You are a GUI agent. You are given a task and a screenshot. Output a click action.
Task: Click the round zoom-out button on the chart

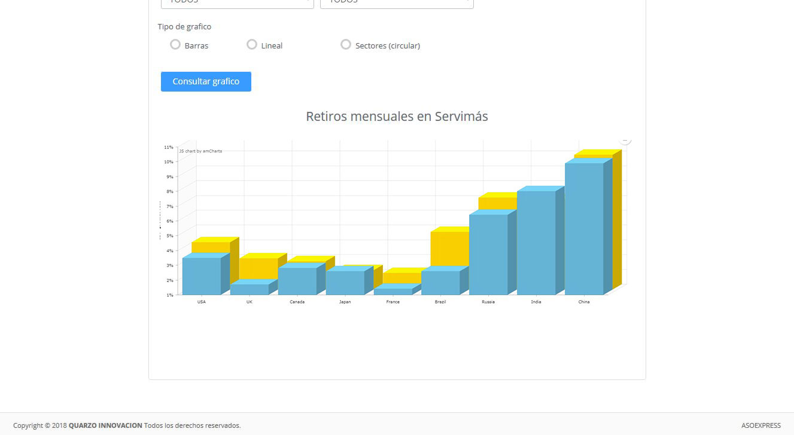point(625,141)
